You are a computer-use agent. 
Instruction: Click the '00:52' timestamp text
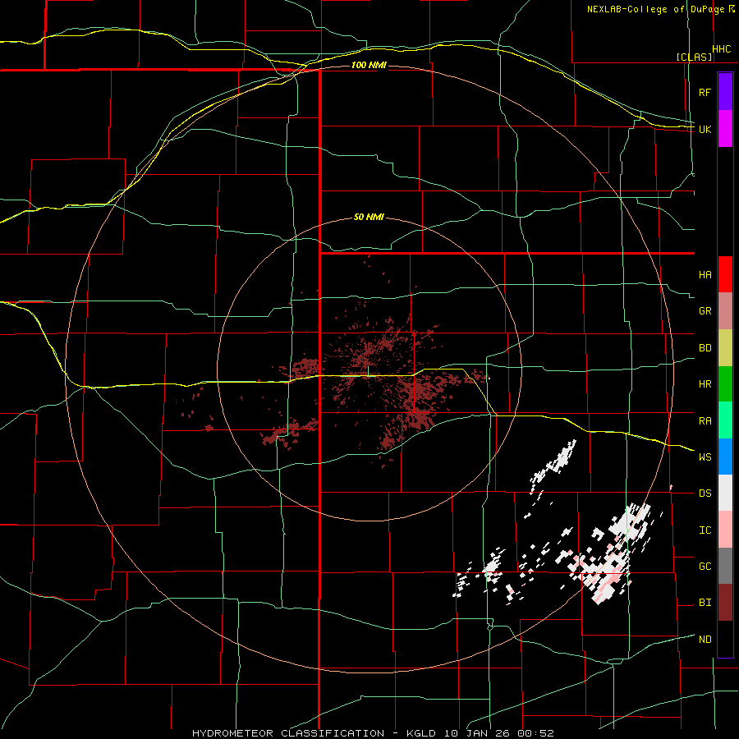pos(535,733)
